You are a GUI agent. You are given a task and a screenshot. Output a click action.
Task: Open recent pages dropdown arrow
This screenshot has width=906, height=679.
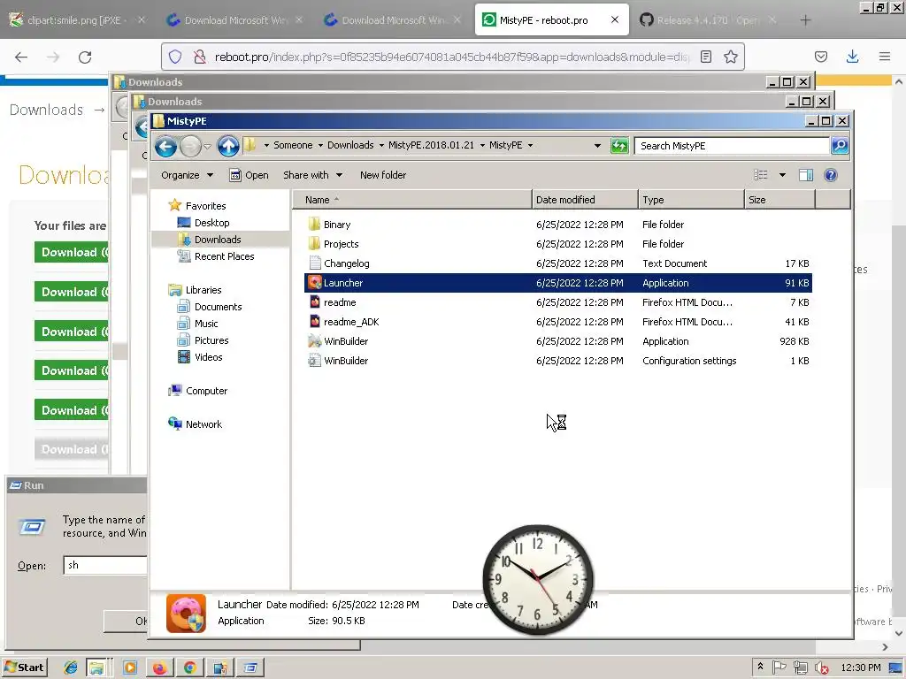click(207, 147)
